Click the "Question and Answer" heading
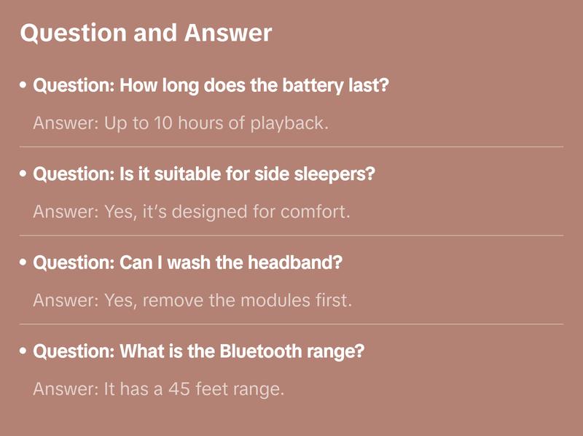 pos(146,33)
